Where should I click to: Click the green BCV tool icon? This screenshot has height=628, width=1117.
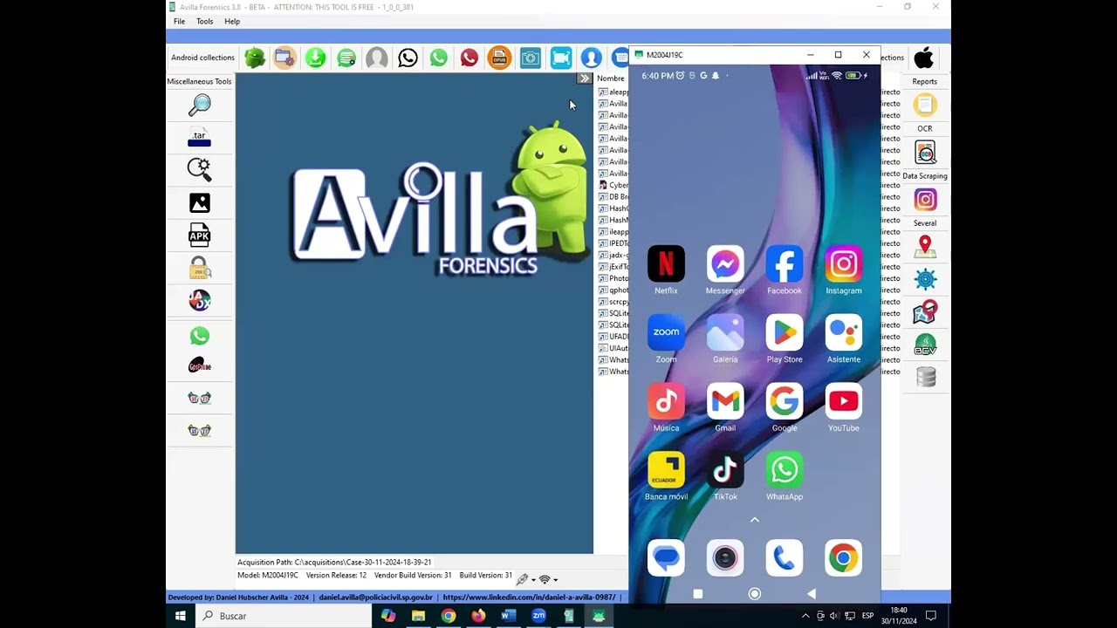(925, 345)
